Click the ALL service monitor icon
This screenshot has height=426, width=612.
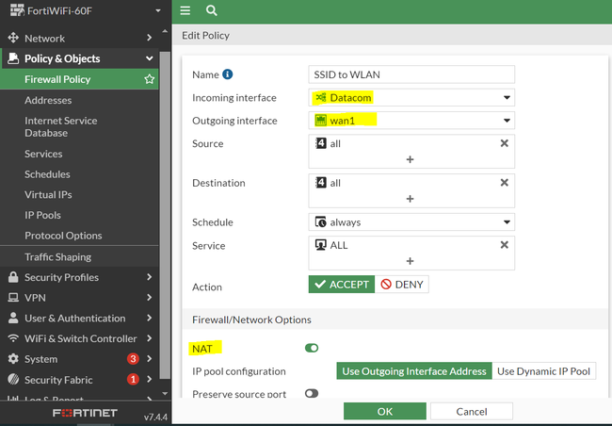321,245
